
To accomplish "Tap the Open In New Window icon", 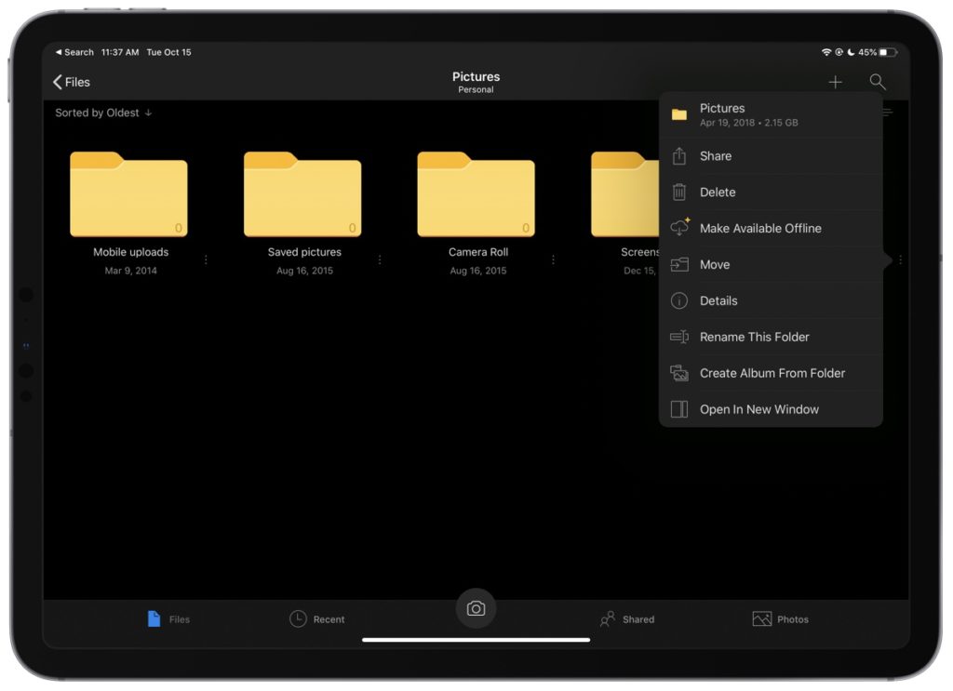I will pyautogui.click(x=679, y=409).
